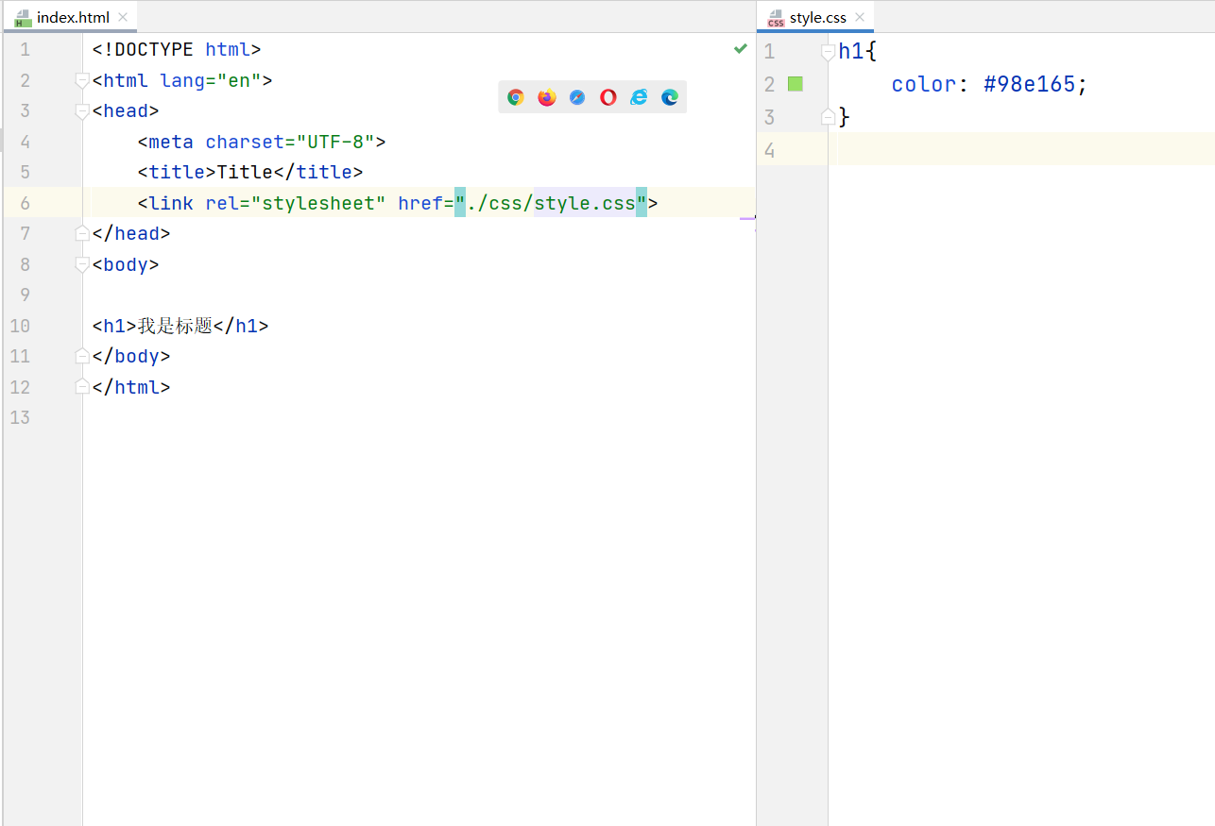The height and width of the screenshot is (826, 1215).
Task: Collapse the head tag fold on line 3
Action: tap(82, 111)
